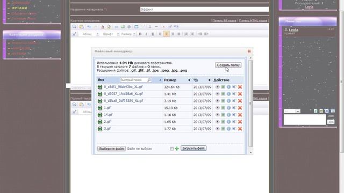Open the Размер size dropdown
Screen dimensions: 344x193
[128, 34]
